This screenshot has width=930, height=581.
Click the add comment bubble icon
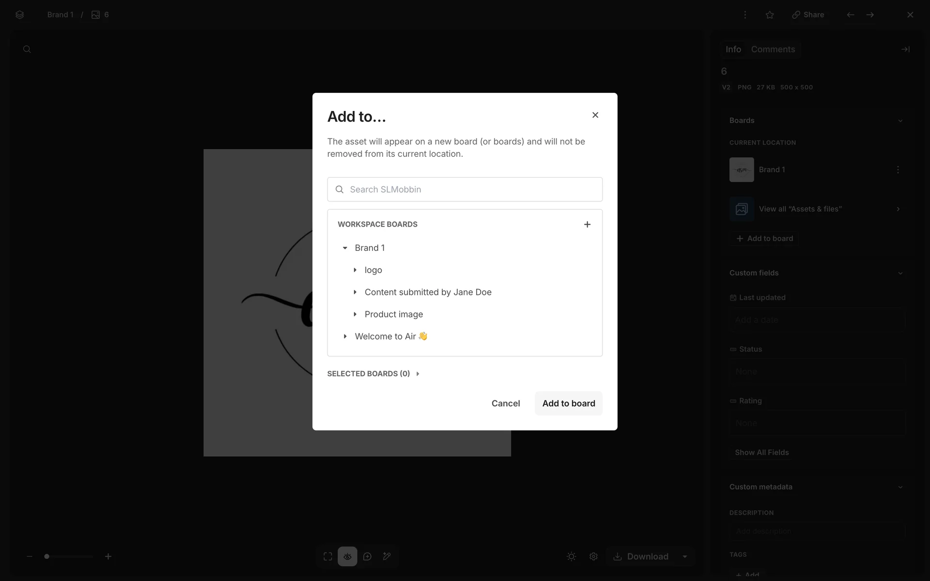coord(367,556)
